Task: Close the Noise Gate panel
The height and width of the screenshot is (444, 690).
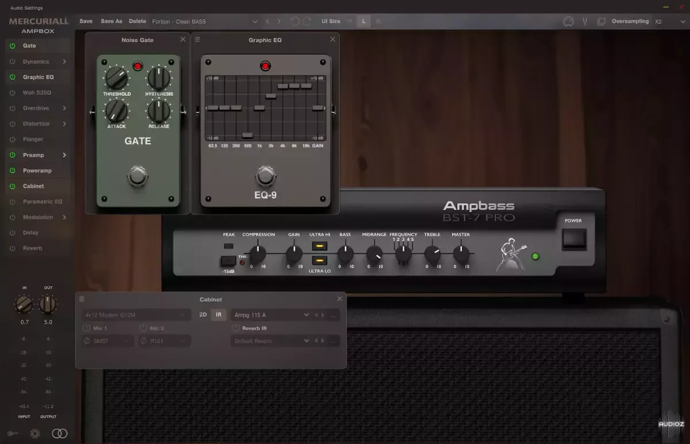Action: pos(183,40)
